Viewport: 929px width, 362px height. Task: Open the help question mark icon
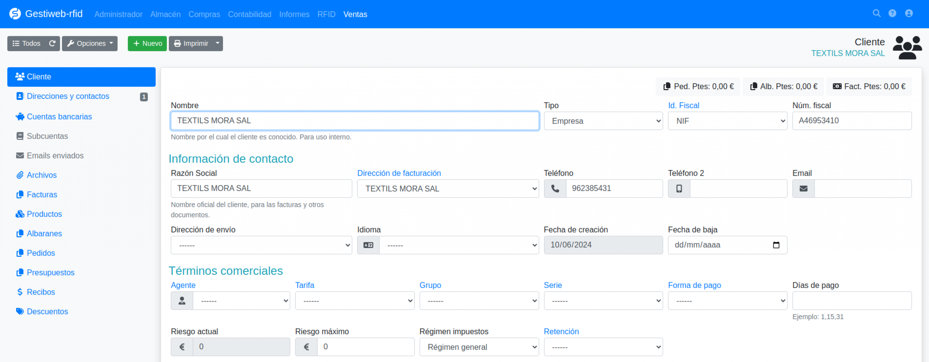[892, 14]
